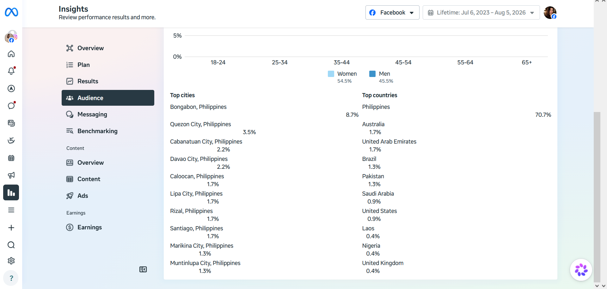Viewport: 607px width, 289px height.
Task: Click the Women legend color swatch
Action: [331, 74]
